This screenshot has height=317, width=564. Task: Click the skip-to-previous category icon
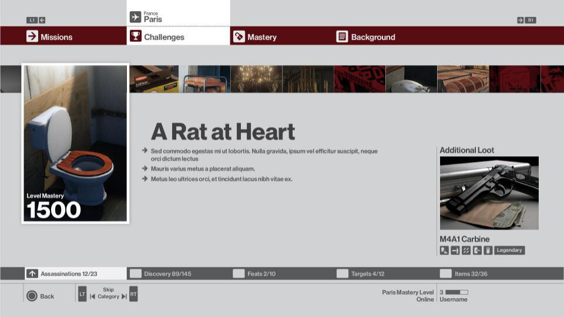pos(92,296)
